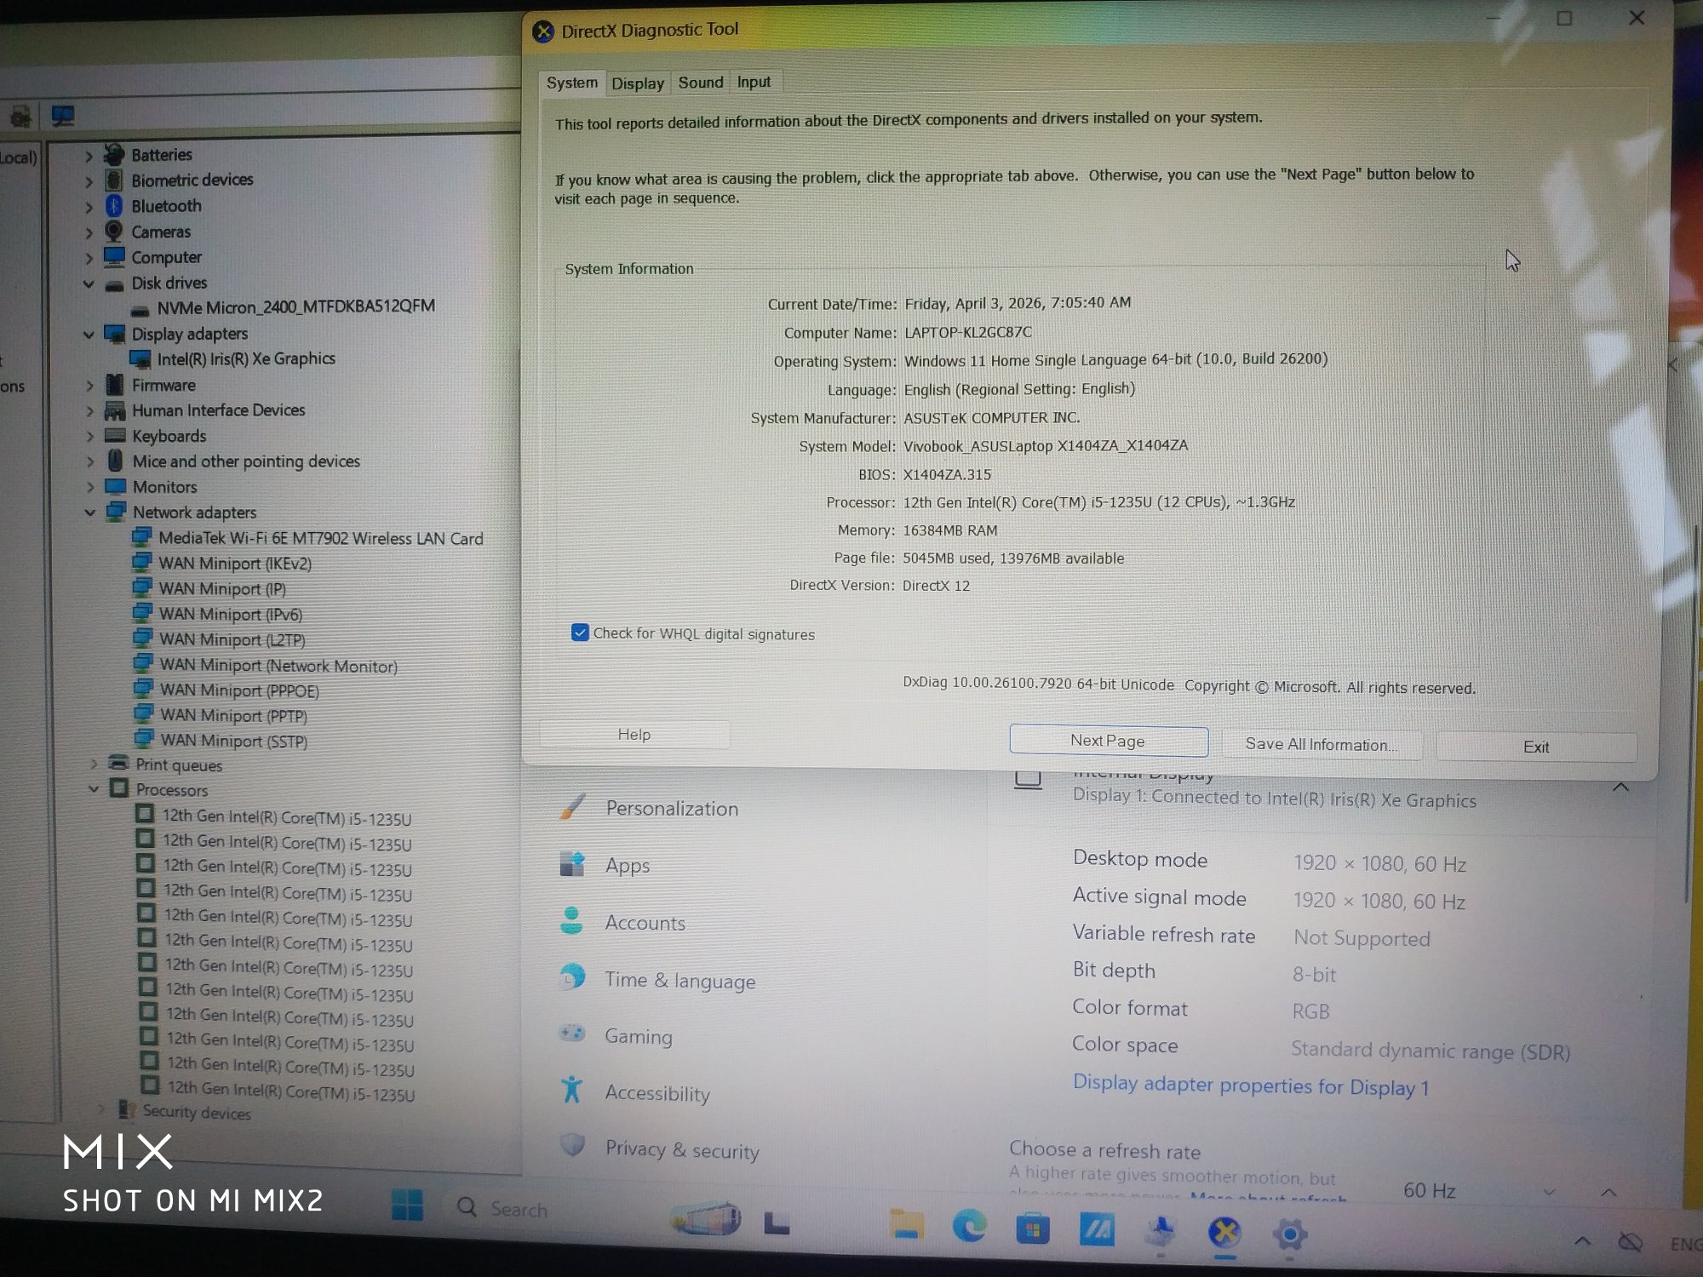Click the taskbar Search box
Viewport: 1703px width, 1277px height.
coord(518,1209)
